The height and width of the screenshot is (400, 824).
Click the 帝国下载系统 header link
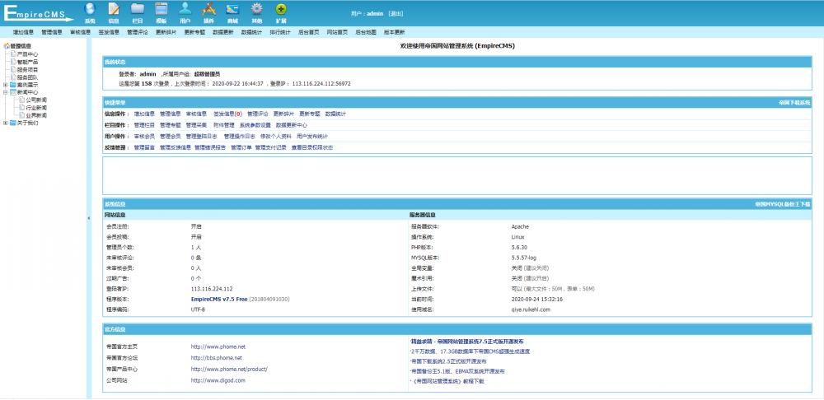click(794, 102)
